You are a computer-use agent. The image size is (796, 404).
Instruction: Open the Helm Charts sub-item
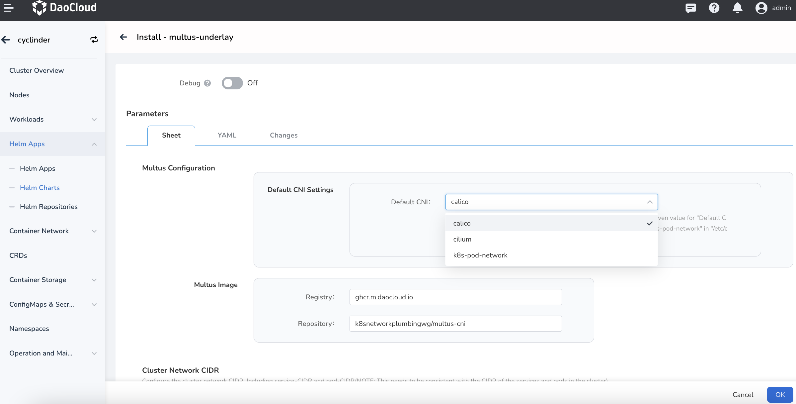click(x=40, y=188)
